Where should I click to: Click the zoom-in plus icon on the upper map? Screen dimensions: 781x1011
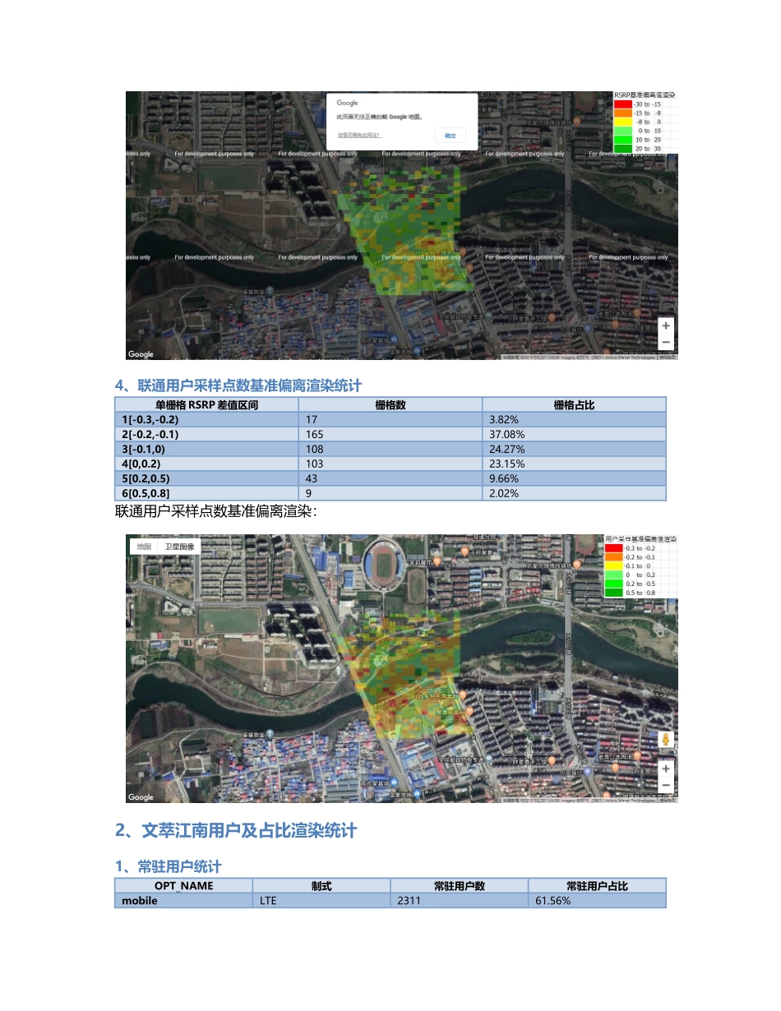(x=665, y=325)
